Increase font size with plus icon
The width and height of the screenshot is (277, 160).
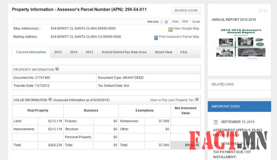[166, 22]
